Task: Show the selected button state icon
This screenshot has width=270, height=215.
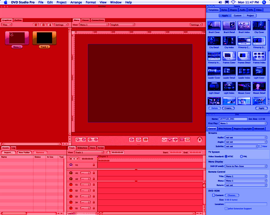Action: click(x=170, y=139)
